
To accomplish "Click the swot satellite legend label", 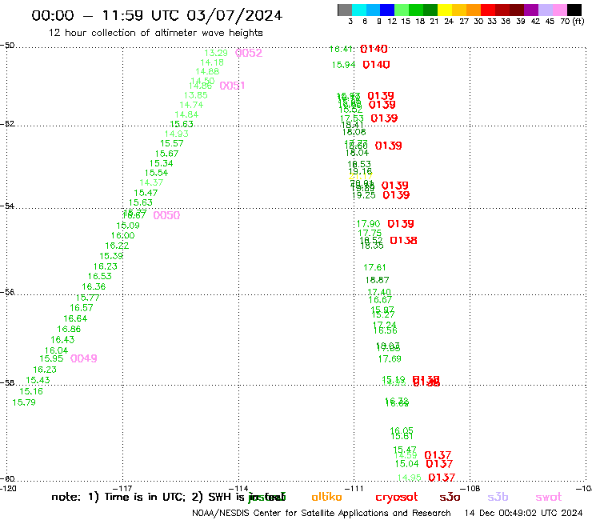I will tap(549, 498).
